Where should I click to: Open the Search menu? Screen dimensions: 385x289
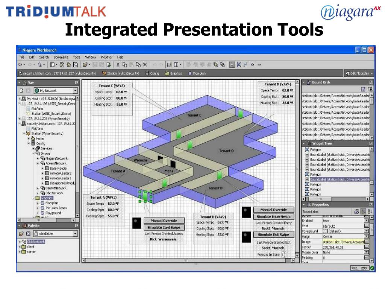click(x=44, y=57)
